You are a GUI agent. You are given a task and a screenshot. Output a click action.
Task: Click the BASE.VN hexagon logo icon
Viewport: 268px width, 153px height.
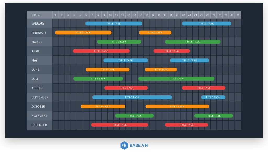point(124,145)
